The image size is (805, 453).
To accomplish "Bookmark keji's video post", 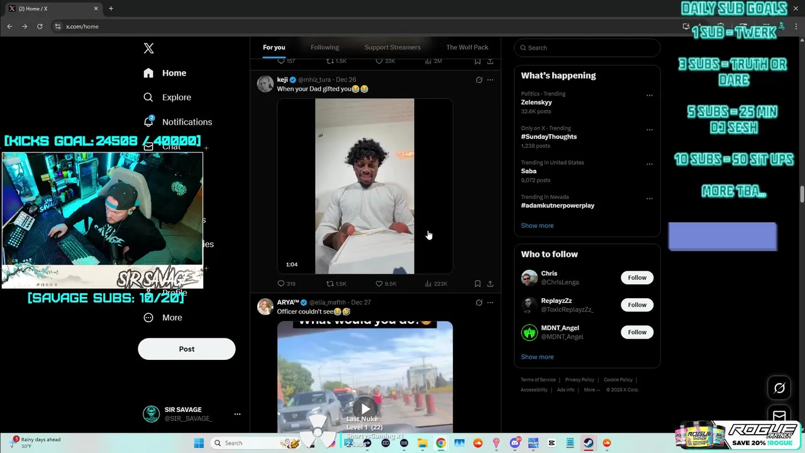I will tap(477, 284).
